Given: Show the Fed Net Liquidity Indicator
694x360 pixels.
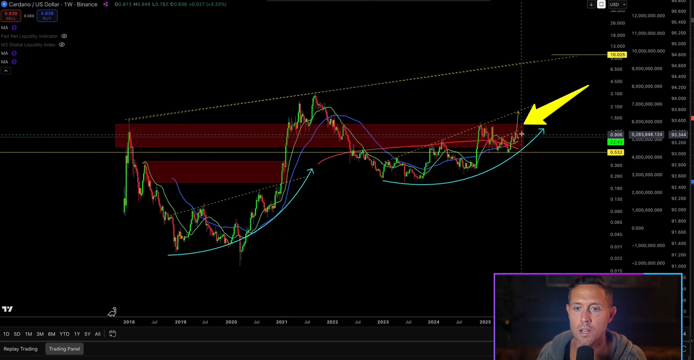Looking at the screenshot, I should (x=64, y=36).
